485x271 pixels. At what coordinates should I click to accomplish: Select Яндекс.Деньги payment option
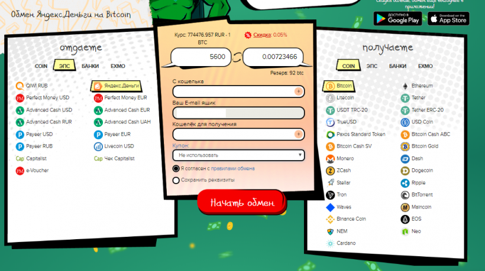point(117,86)
